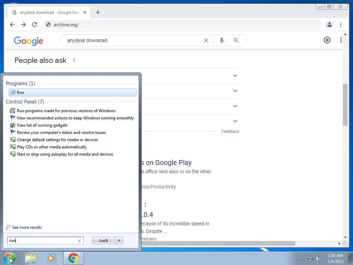The height and width of the screenshot is (265, 353).
Task: Open the Google Play search result link
Action: pyautogui.click(x=167, y=163)
